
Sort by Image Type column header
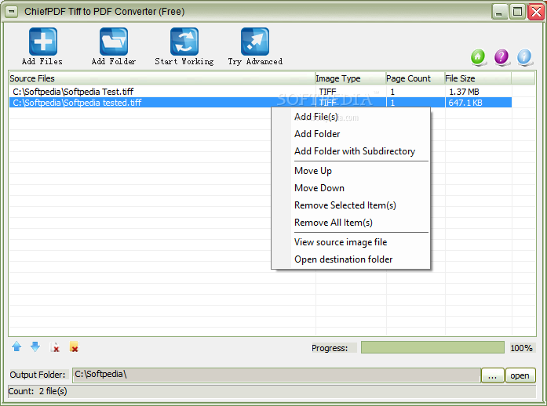350,78
